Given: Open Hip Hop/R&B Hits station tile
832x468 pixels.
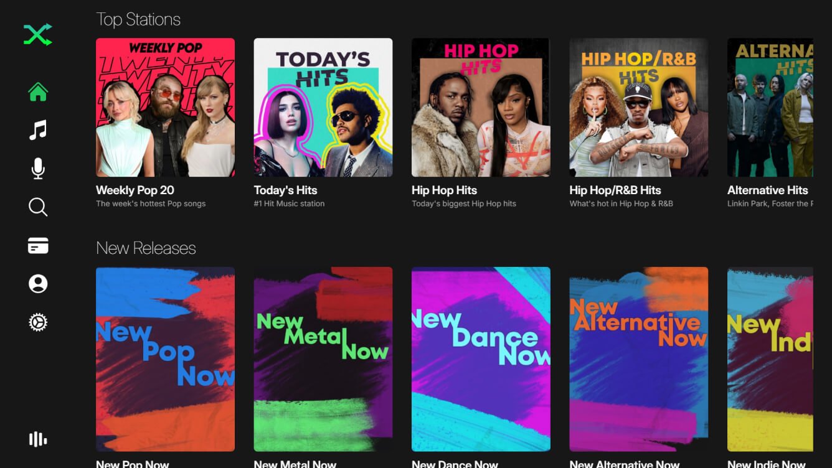Looking at the screenshot, I should [638, 108].
